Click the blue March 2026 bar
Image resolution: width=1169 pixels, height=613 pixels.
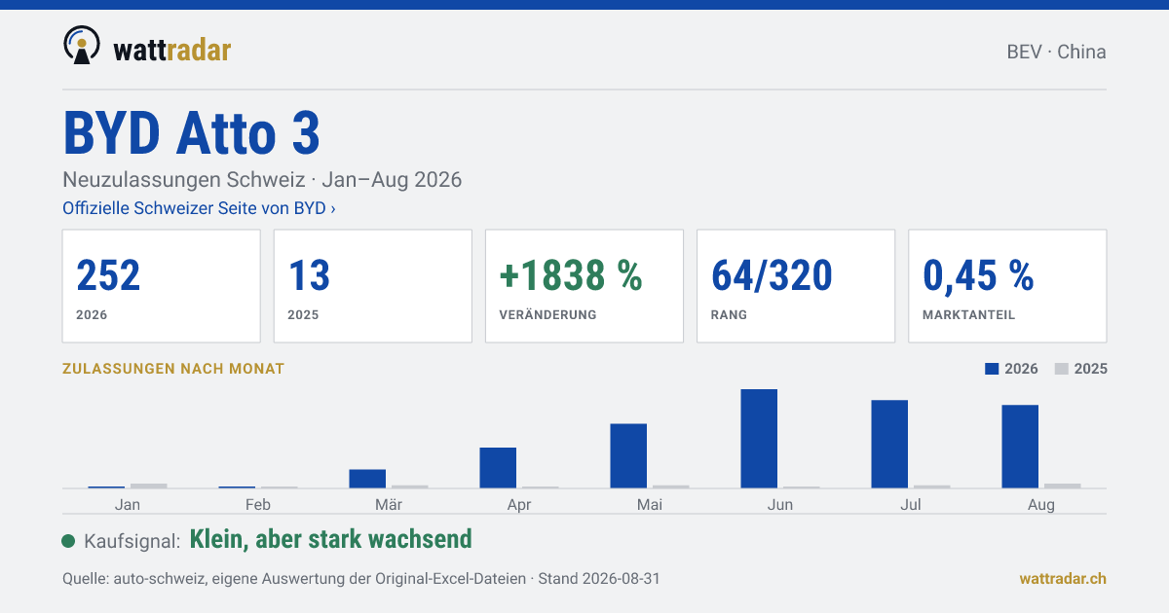coord(367,479)
